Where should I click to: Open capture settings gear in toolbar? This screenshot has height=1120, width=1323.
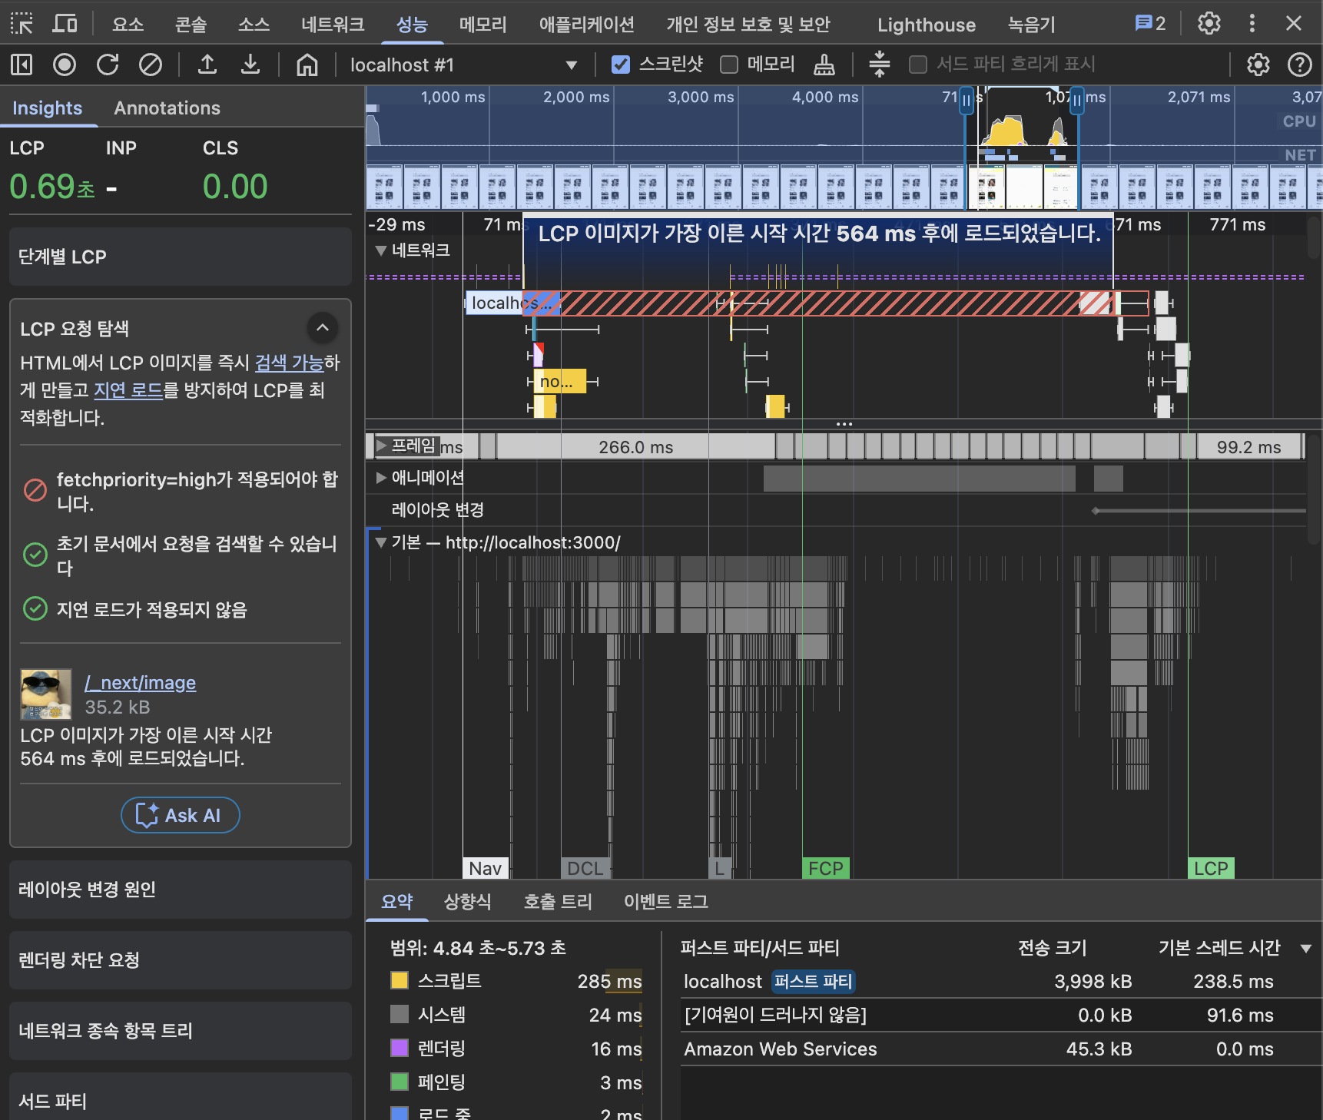point(1258,65)
